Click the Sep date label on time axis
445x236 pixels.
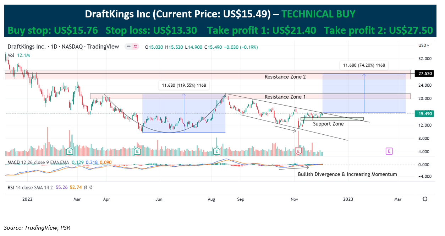click(241, 199)
